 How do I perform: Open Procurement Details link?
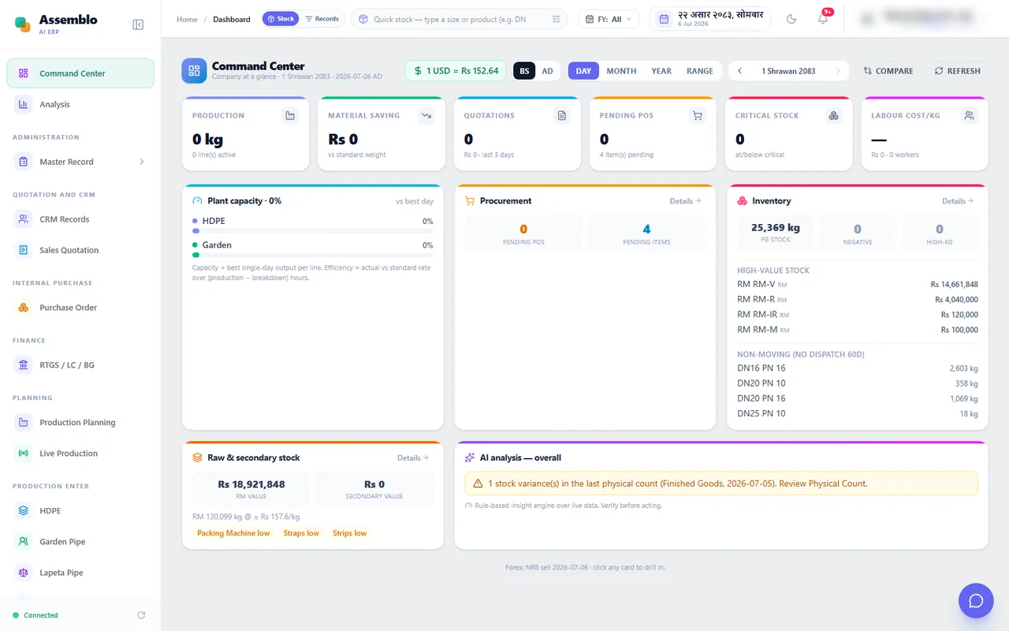click(x=685, y=201)
